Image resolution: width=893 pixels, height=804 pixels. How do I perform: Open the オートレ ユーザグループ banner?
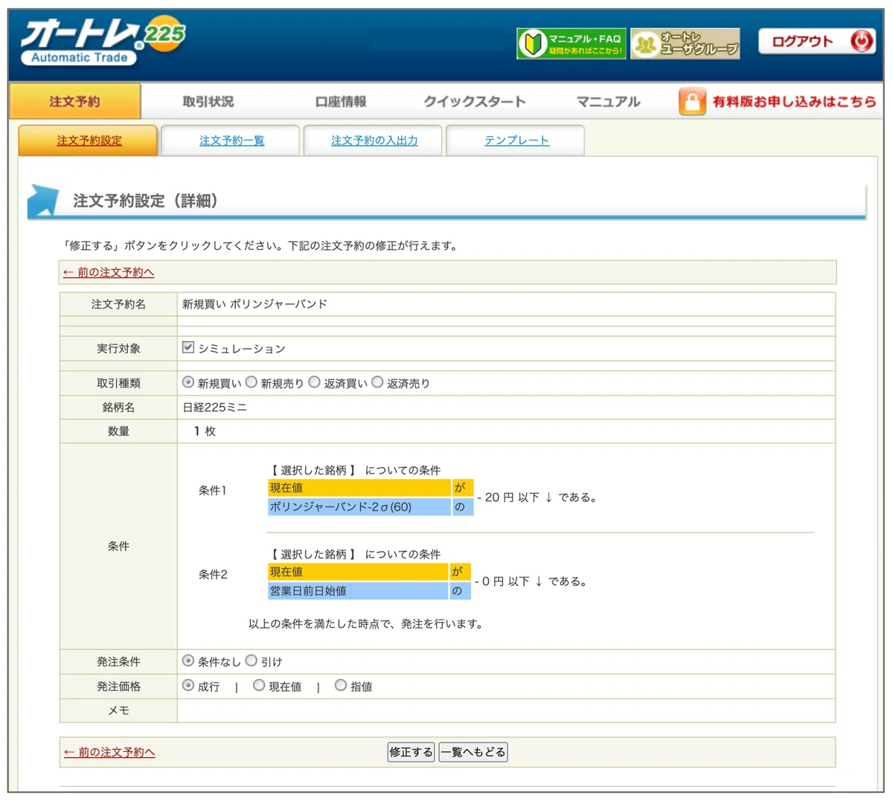pos(685,44)
